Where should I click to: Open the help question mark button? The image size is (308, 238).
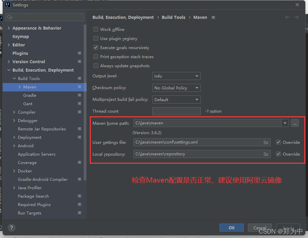pyautogui.click(x=11, y=228)
